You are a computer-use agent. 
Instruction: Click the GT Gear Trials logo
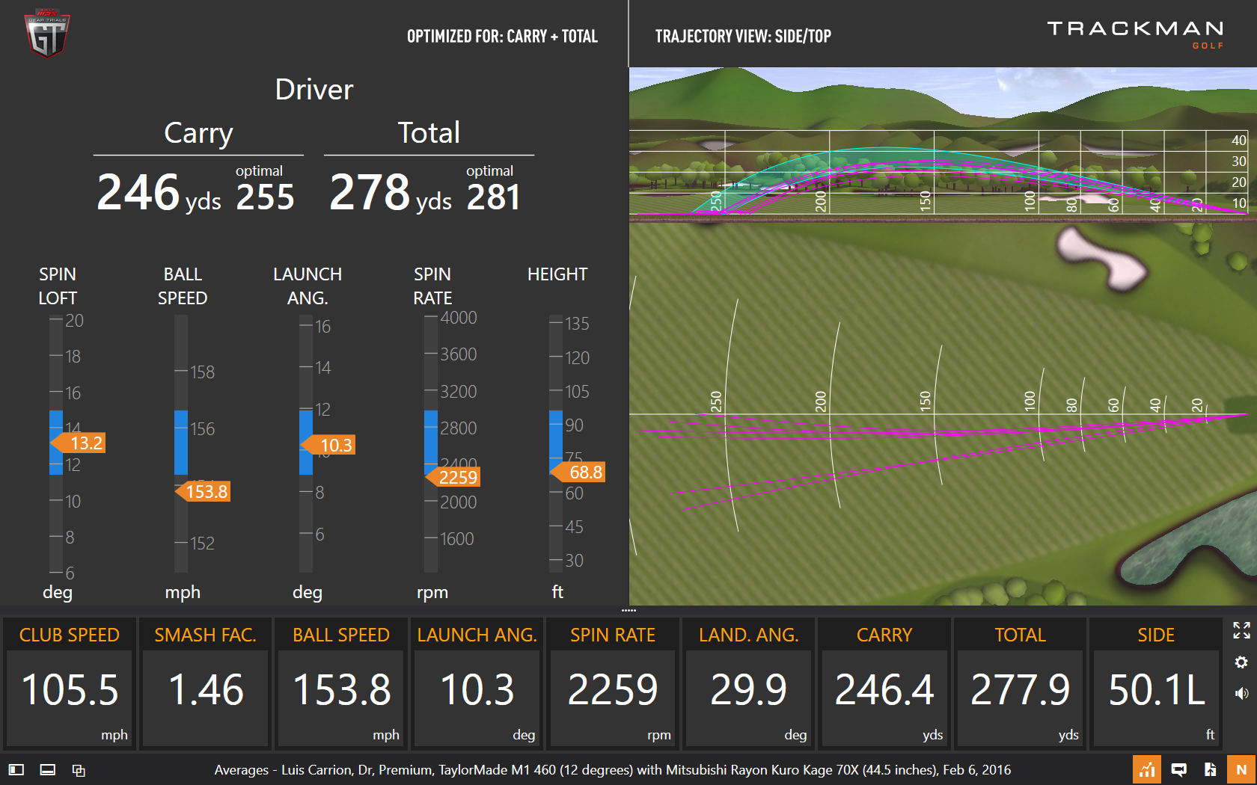tap(47, 34)
